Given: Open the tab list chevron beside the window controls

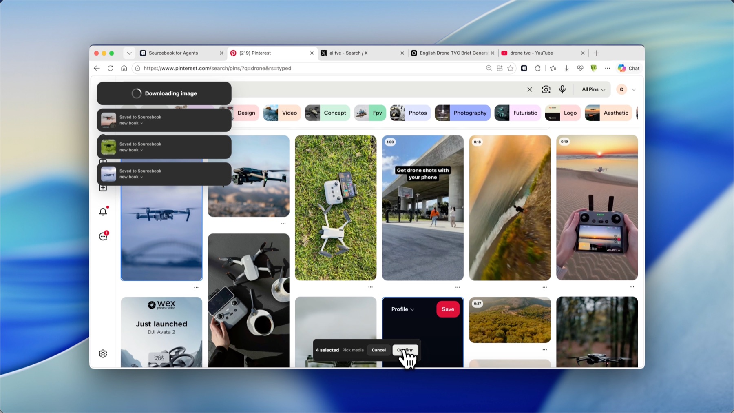Looking at the screenshot, I should pyautogui.click(x=129, y=53).
